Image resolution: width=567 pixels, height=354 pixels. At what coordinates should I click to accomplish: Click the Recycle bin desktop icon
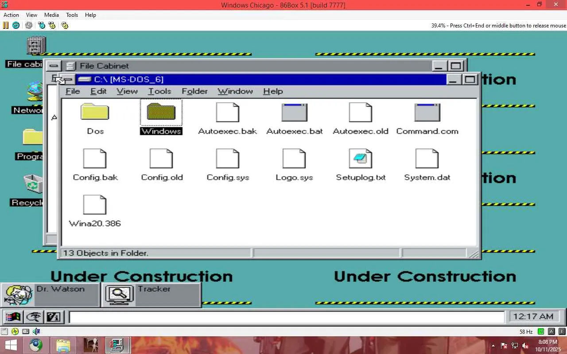[34, 184]
